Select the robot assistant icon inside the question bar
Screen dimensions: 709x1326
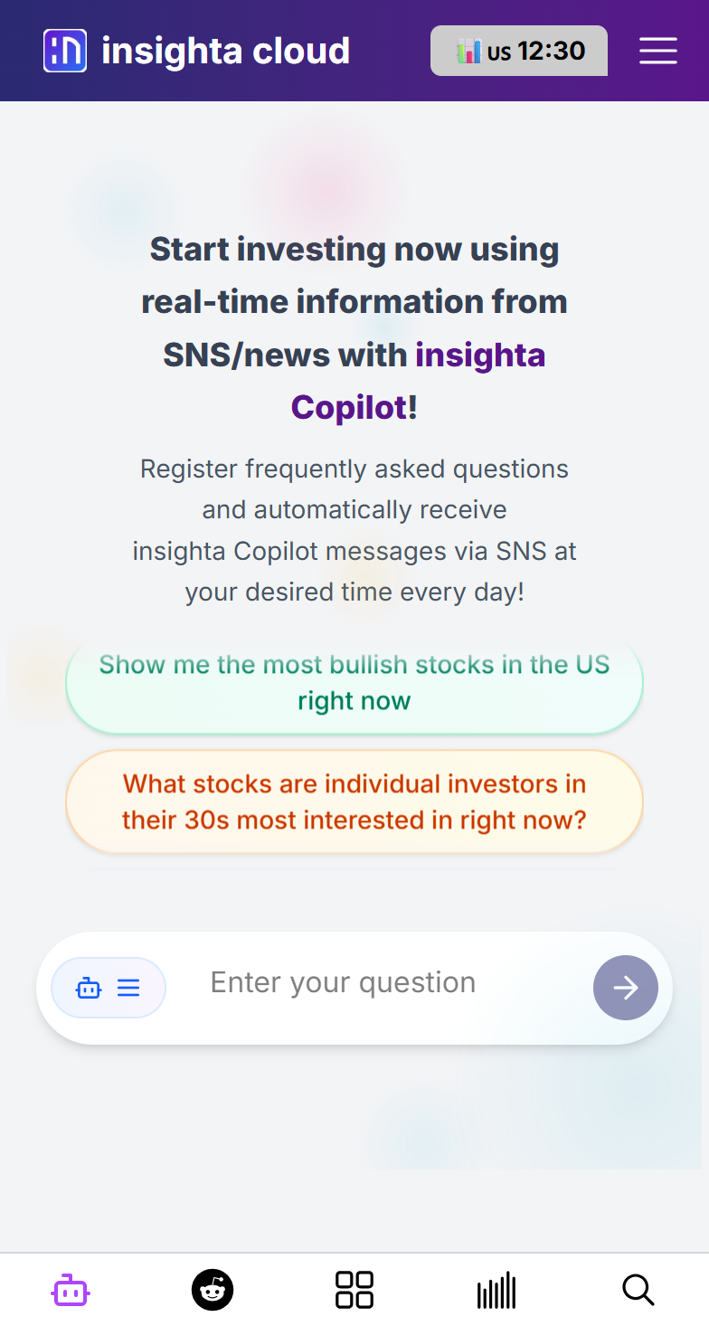click(x=89, y=988)
